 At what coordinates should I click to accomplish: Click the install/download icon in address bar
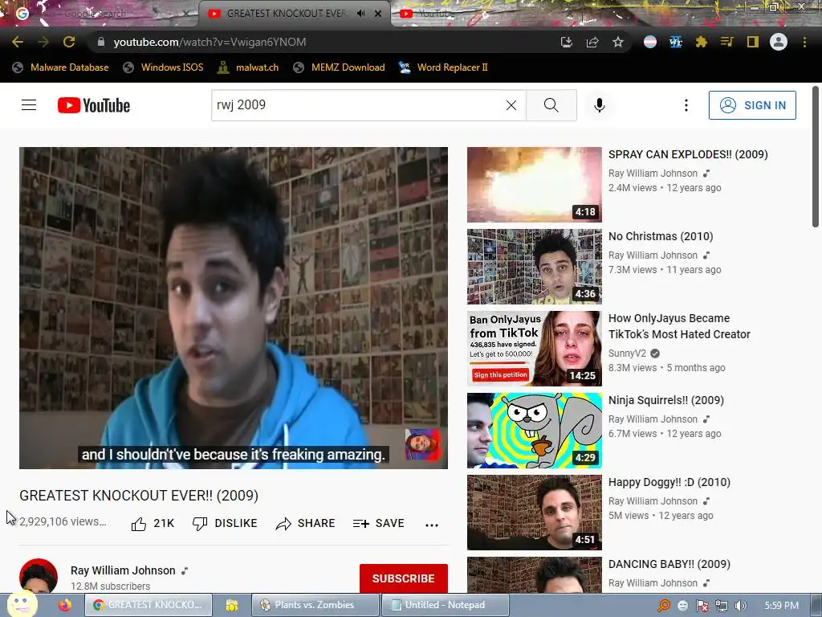click(566, 42)
